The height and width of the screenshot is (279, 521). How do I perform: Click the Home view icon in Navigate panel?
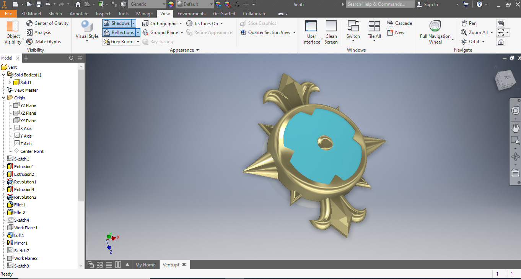(501, 41)
